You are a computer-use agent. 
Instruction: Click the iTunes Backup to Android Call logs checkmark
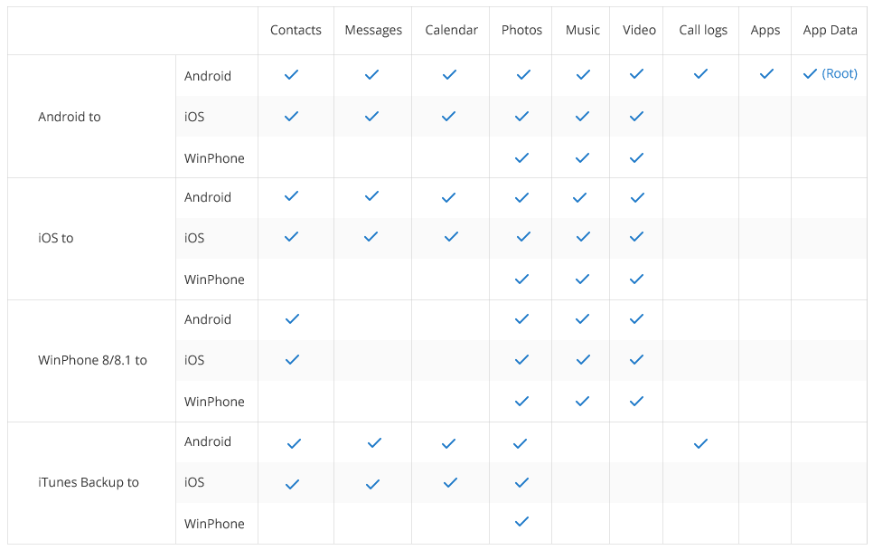point(700,443)
